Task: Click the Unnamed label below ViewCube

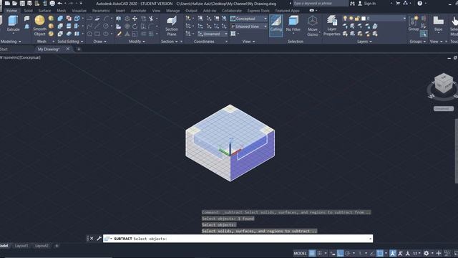Action: [x=444, y=108]
